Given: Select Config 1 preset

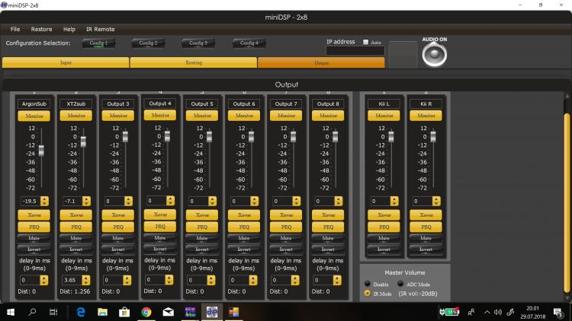Looking at the screenshot, I should (x=98, y=43).
